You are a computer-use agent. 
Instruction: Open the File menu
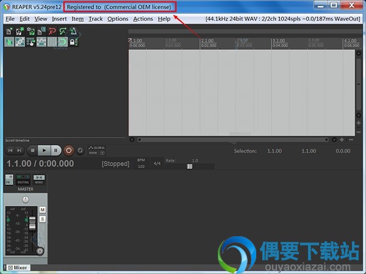point(10,19)
